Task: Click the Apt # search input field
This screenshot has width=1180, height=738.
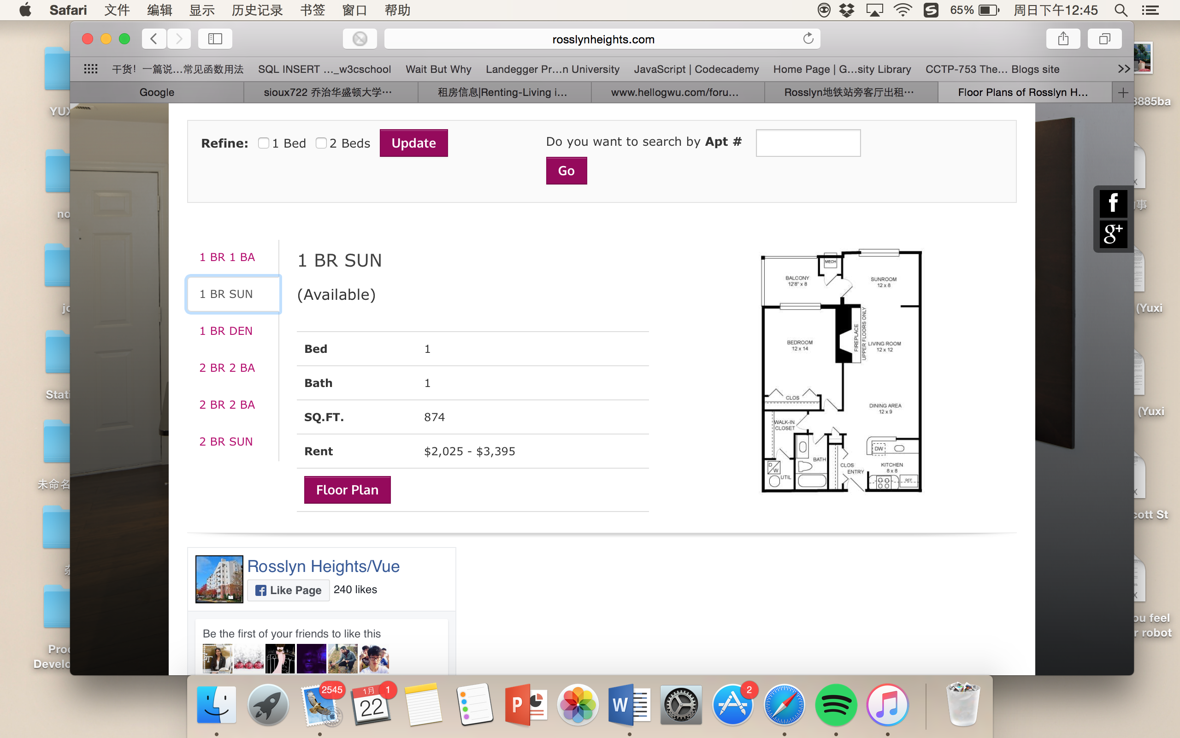Action: coord(808,143)
